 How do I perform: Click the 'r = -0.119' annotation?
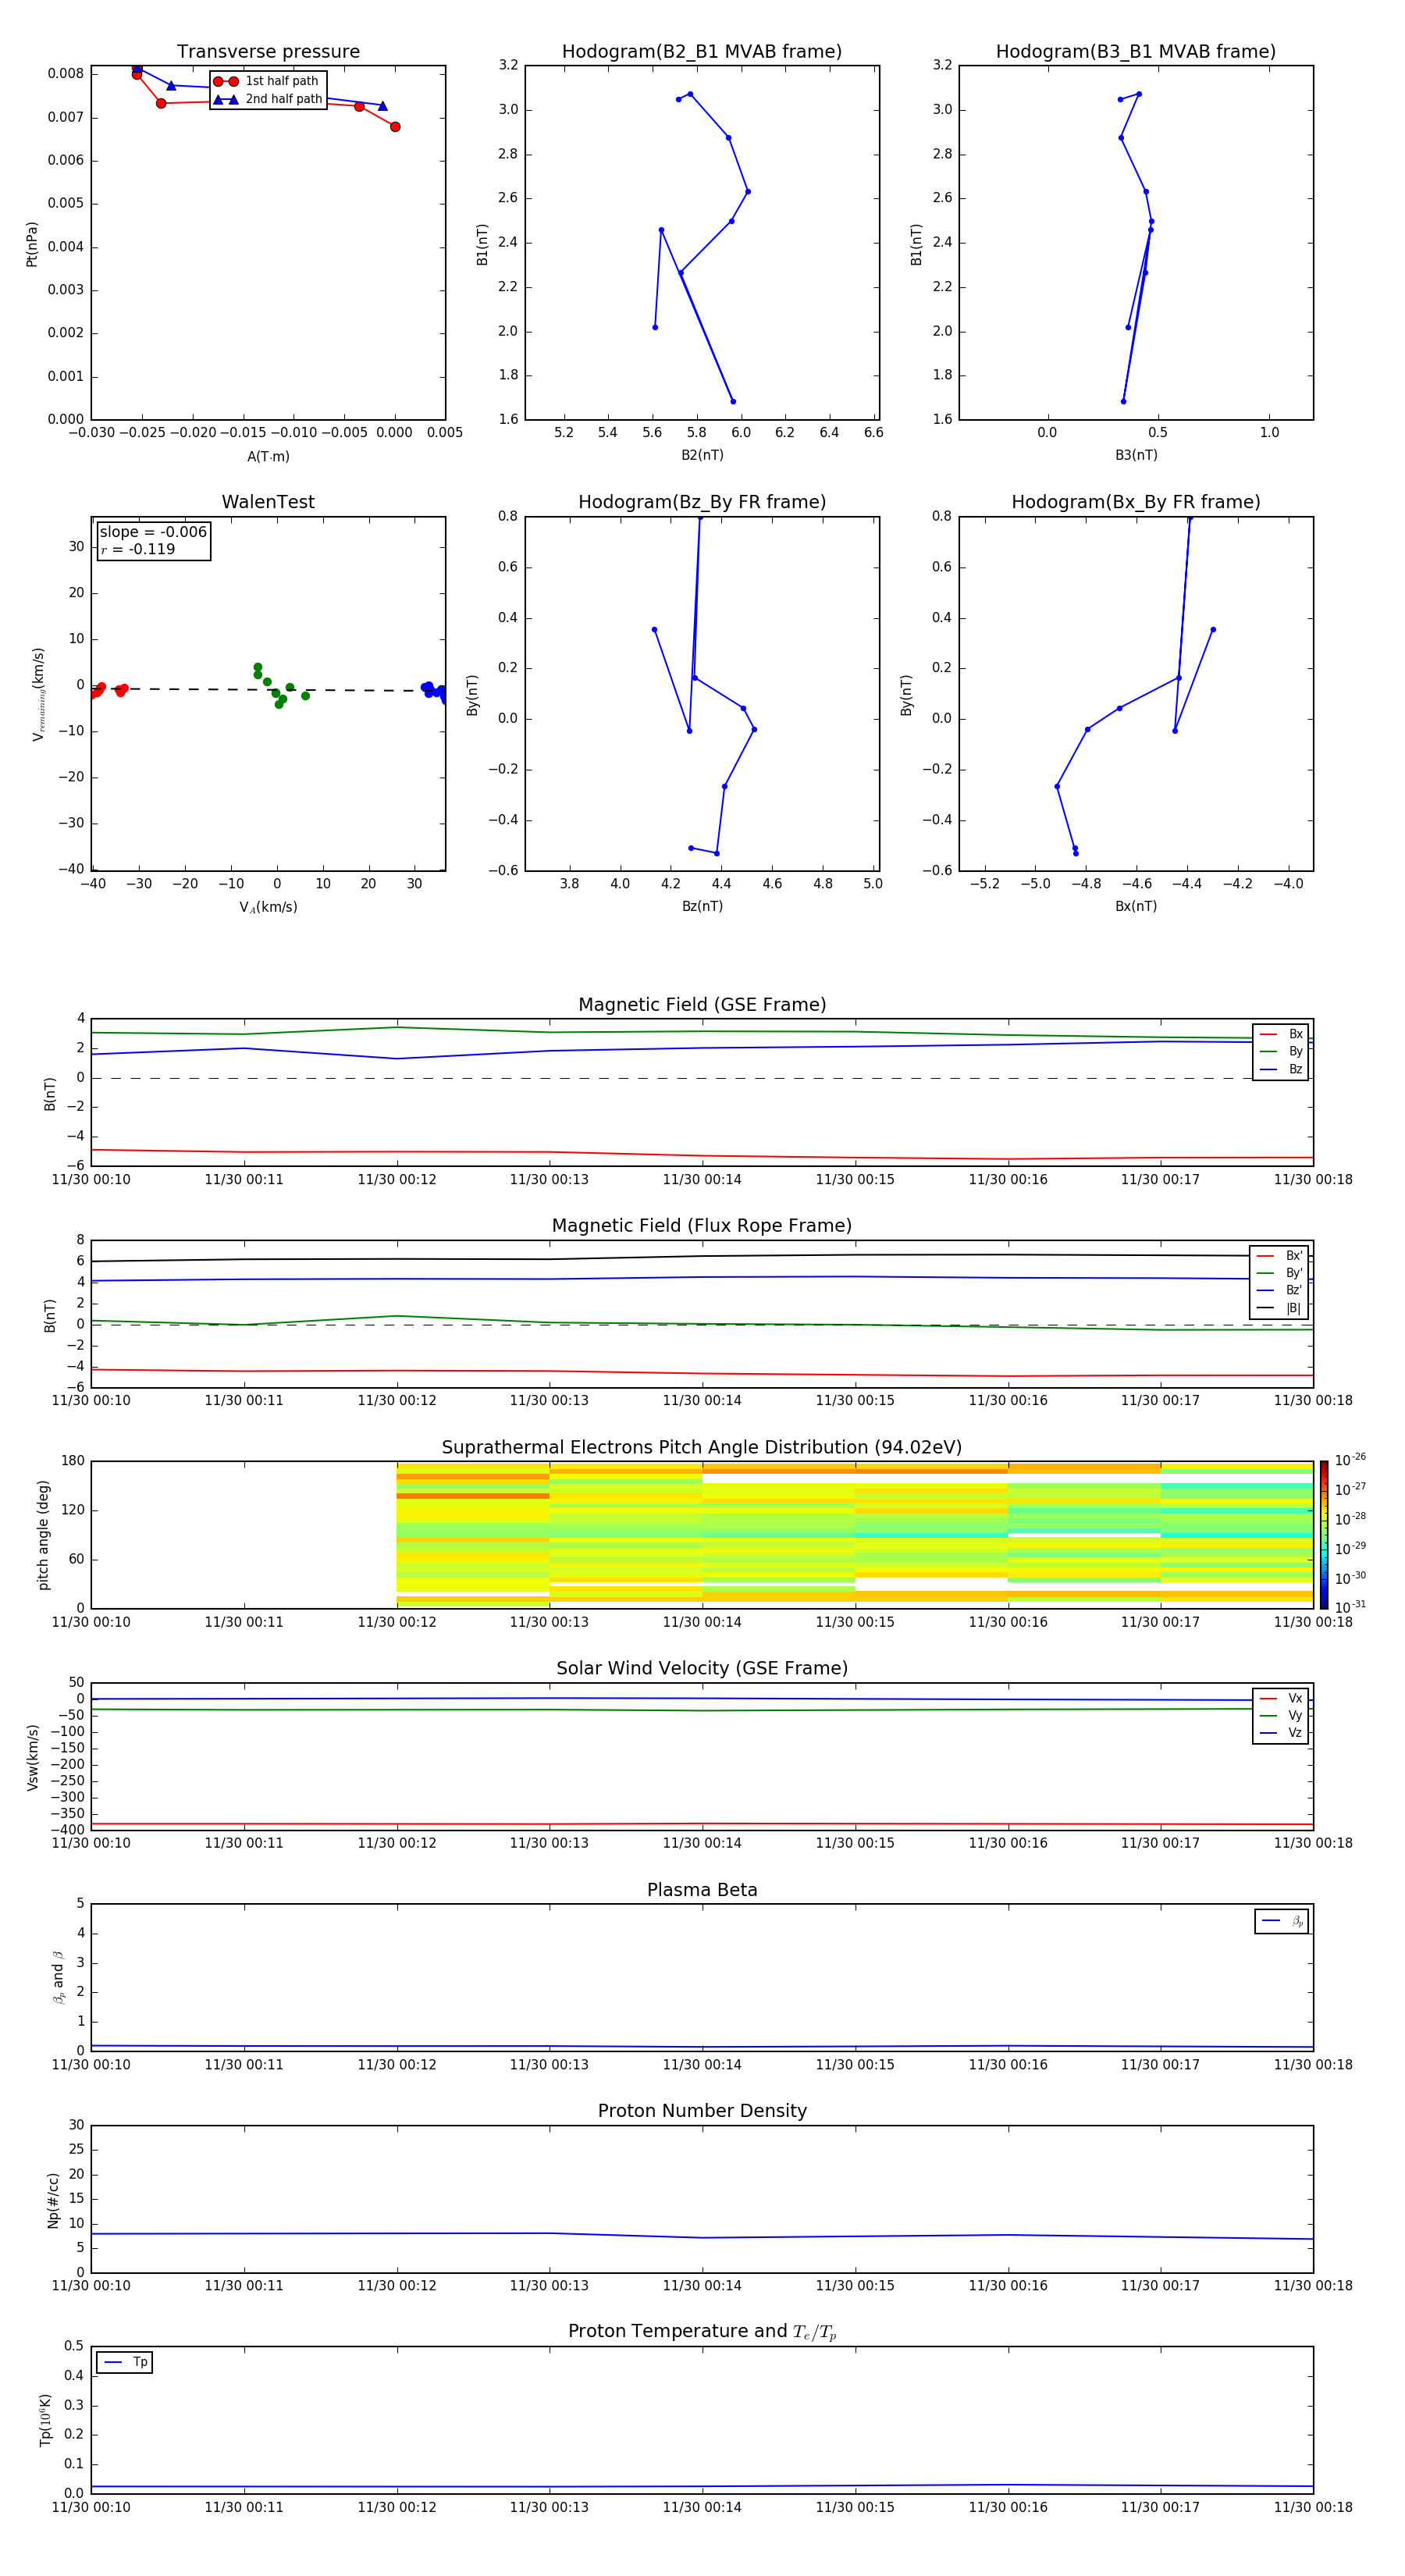coord(138,549)
